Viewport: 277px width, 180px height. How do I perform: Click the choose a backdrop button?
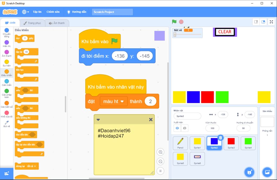click(267, 172)
